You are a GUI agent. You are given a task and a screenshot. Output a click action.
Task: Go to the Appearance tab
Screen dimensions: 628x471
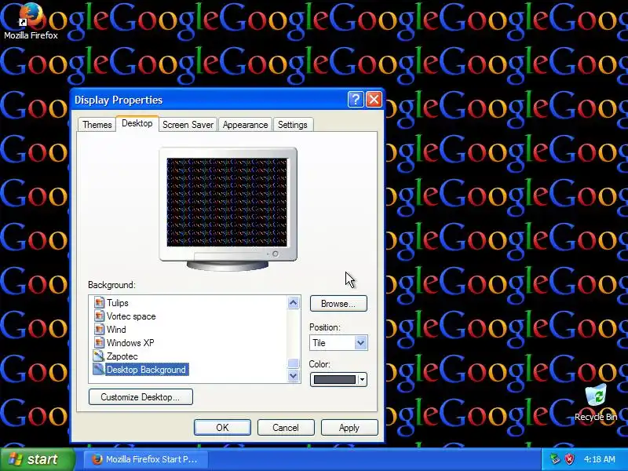coord(245,125)
